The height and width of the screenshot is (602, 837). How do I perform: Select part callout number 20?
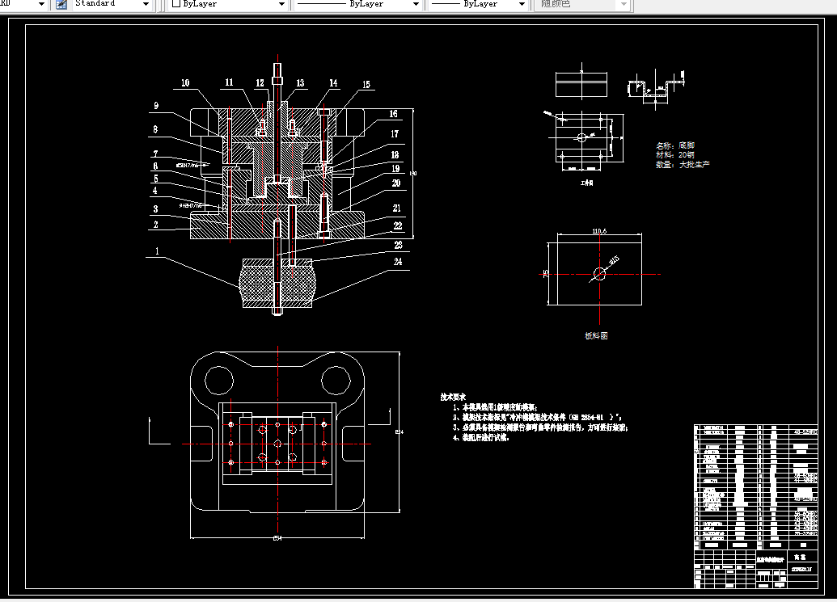(396, 183)
